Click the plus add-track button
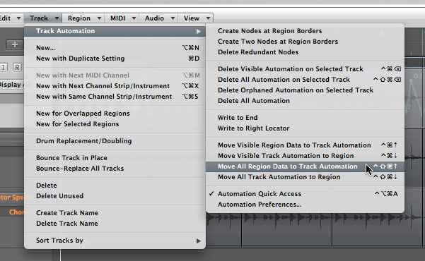Viewport: 425px width, 261px height. click(15, 44)
